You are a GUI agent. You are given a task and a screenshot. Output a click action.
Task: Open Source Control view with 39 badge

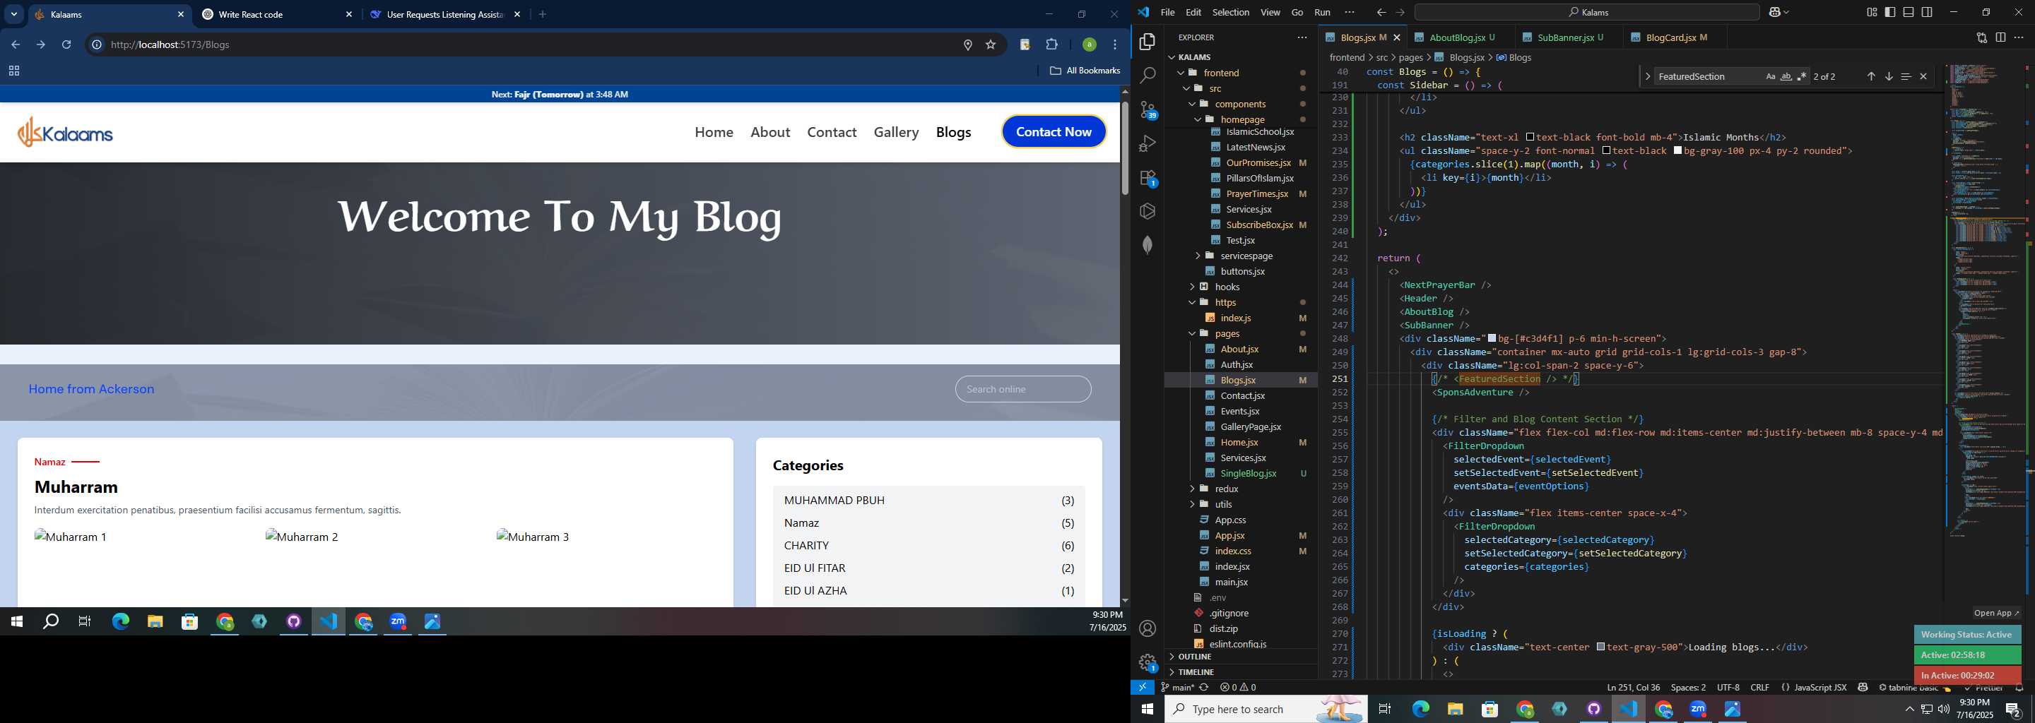pos(1148,109)
